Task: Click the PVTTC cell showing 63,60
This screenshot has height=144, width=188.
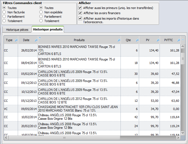Action: [170, 100]
